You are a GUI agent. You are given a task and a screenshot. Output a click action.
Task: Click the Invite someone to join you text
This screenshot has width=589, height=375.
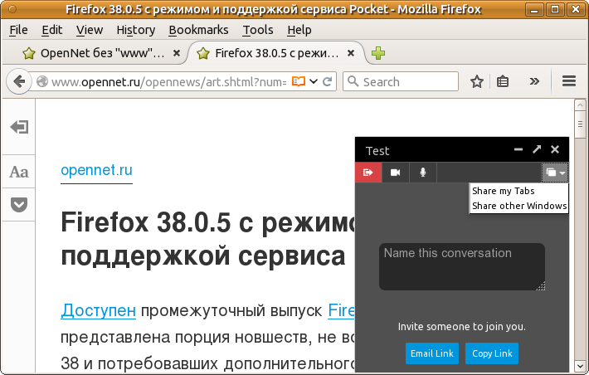point(462,327)
